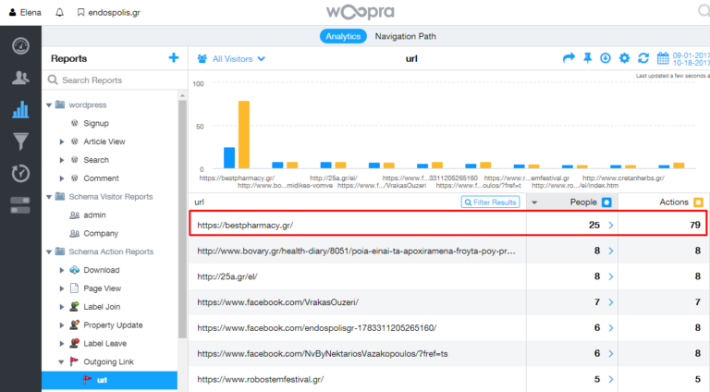This screenshot has height=392, width=710.
Task: Add a new report with plus icon
Action: coord(174,58)
